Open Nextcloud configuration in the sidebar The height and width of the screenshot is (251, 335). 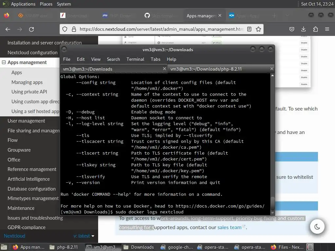32,53
